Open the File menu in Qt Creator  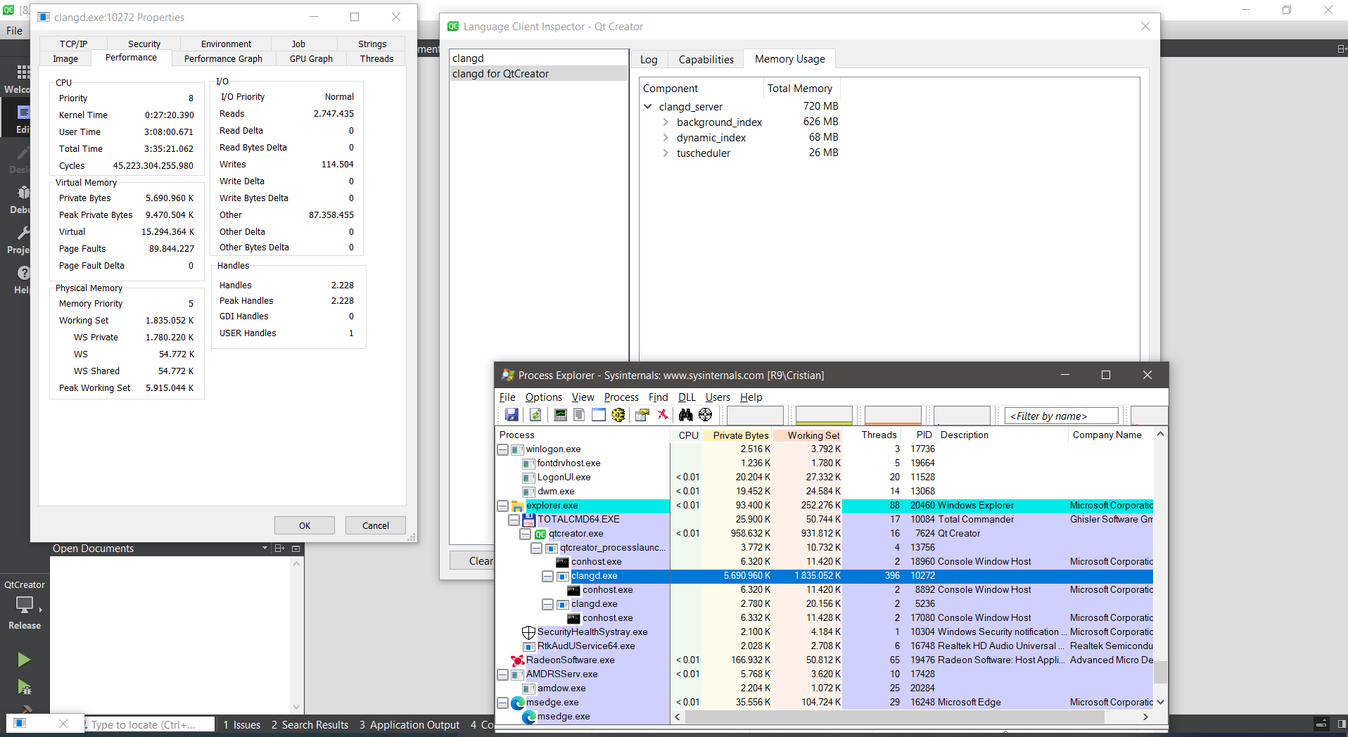[x=14, y=30]
